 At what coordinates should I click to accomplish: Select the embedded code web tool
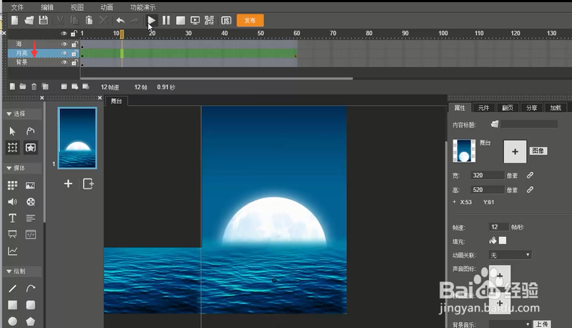point(31,234)
